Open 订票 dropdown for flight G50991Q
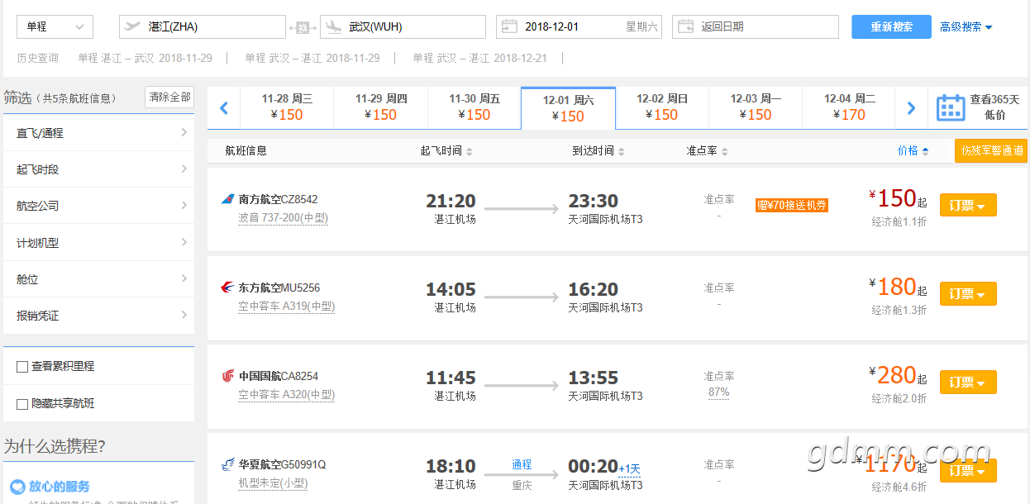The image size is (1030, 504). tap(968, 470)
